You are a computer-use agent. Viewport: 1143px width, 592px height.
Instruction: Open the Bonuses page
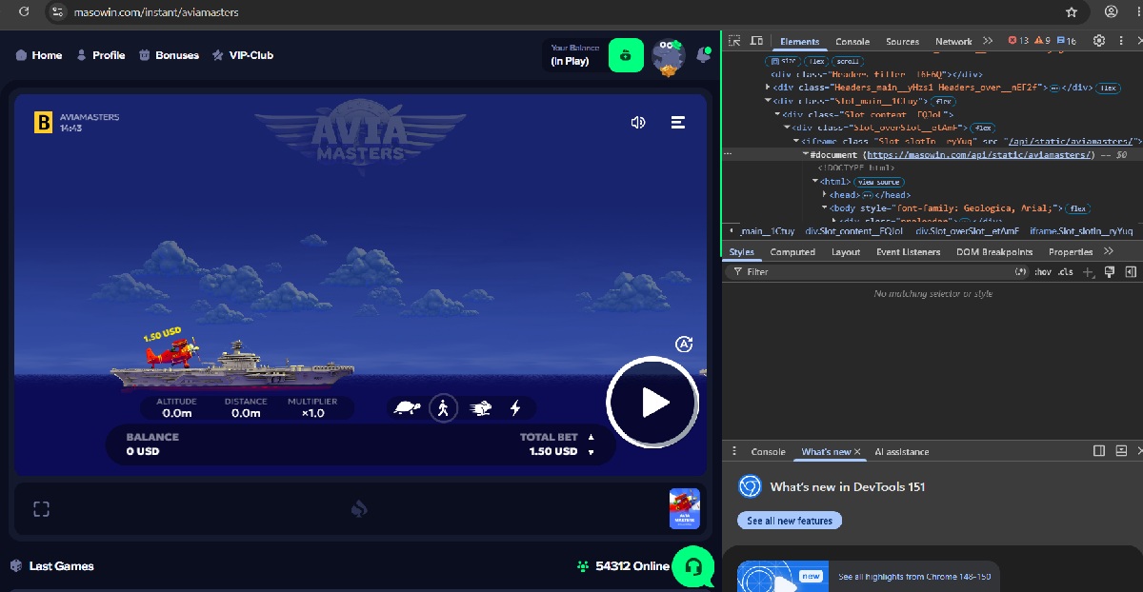170,55
